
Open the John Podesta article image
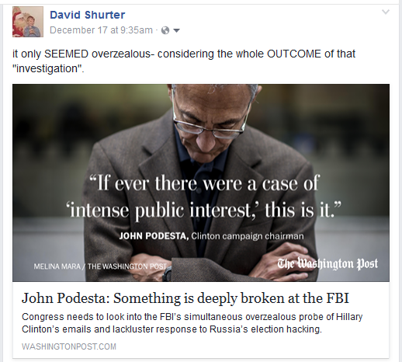click(x=201, y=183)
